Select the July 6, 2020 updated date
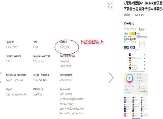This screenshot has height=119, width=163. (11, 47)
